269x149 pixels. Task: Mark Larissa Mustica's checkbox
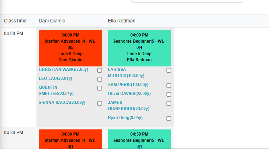pos(169,70)
